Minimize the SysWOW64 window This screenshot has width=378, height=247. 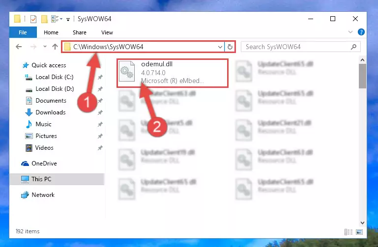[x=311, y=19]
